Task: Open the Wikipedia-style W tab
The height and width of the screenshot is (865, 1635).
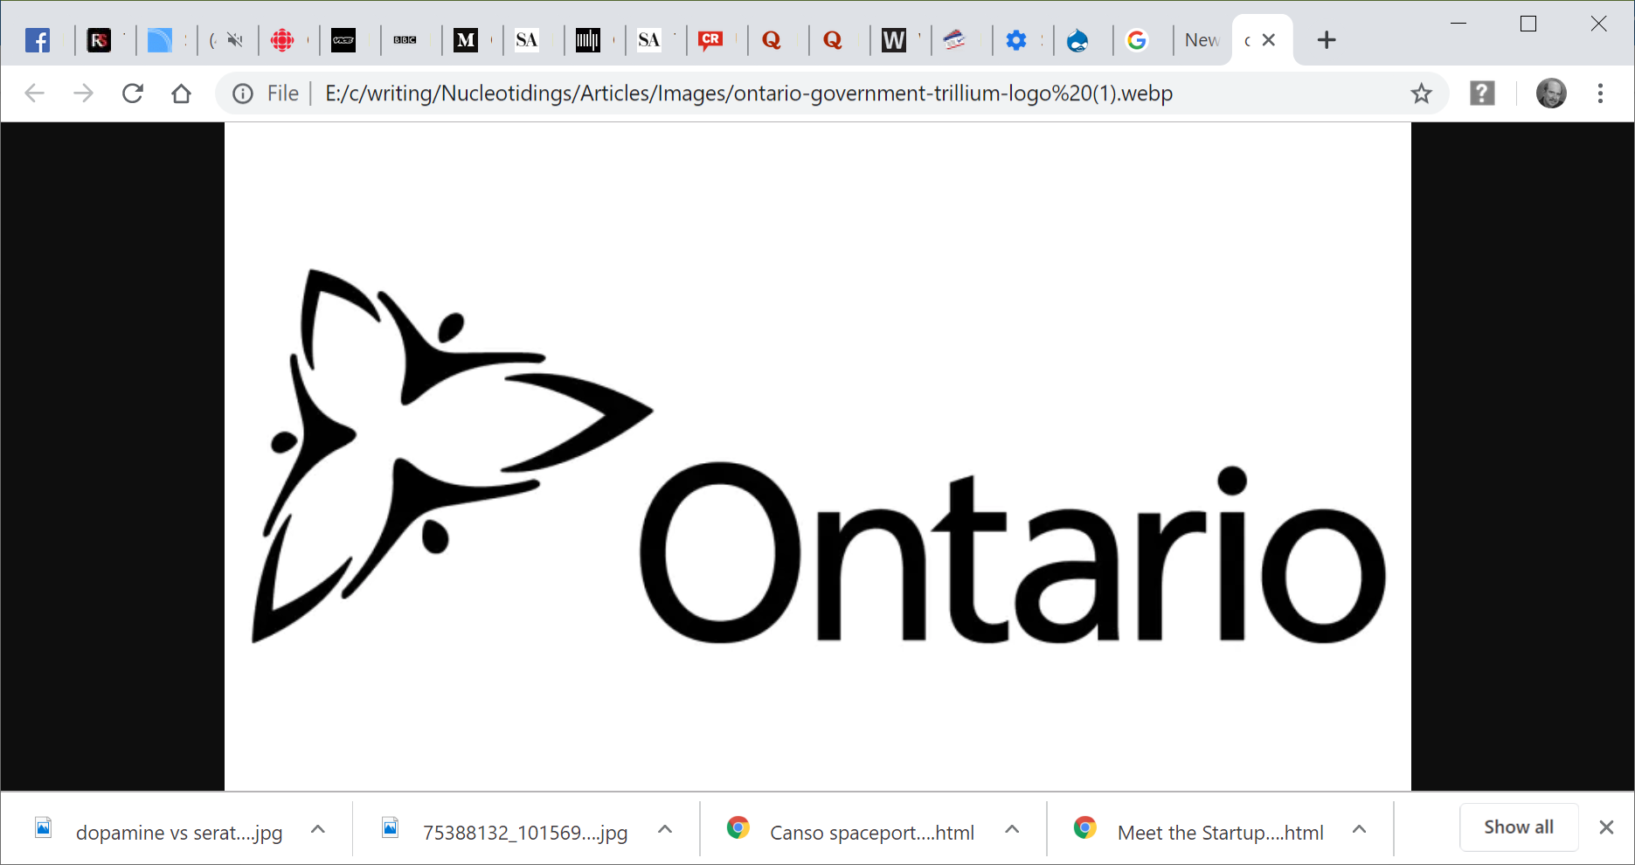Action: 894,40
